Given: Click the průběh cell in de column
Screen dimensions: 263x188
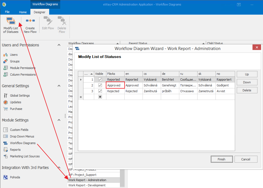Looking at the screenshot, I should coord(170,91).
